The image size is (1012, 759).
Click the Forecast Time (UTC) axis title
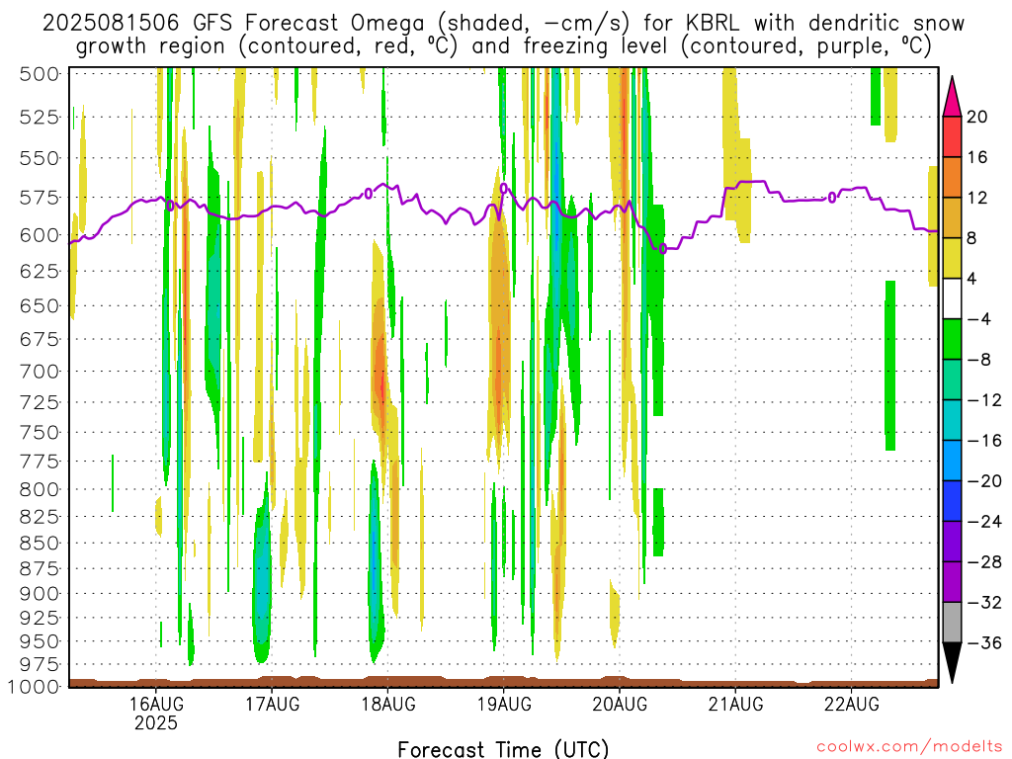[x=503, y=749]
